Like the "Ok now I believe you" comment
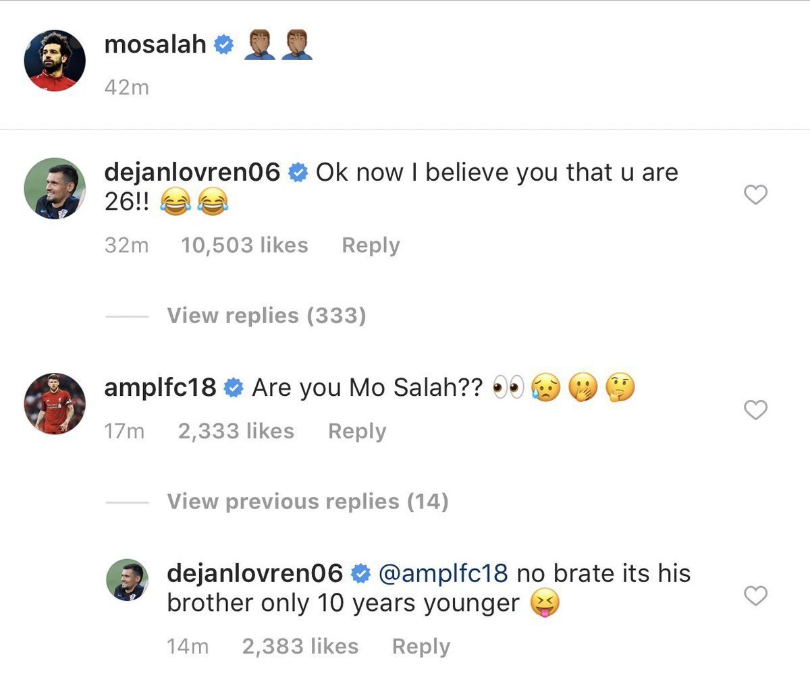810x698 pixels. coord(755,195)
